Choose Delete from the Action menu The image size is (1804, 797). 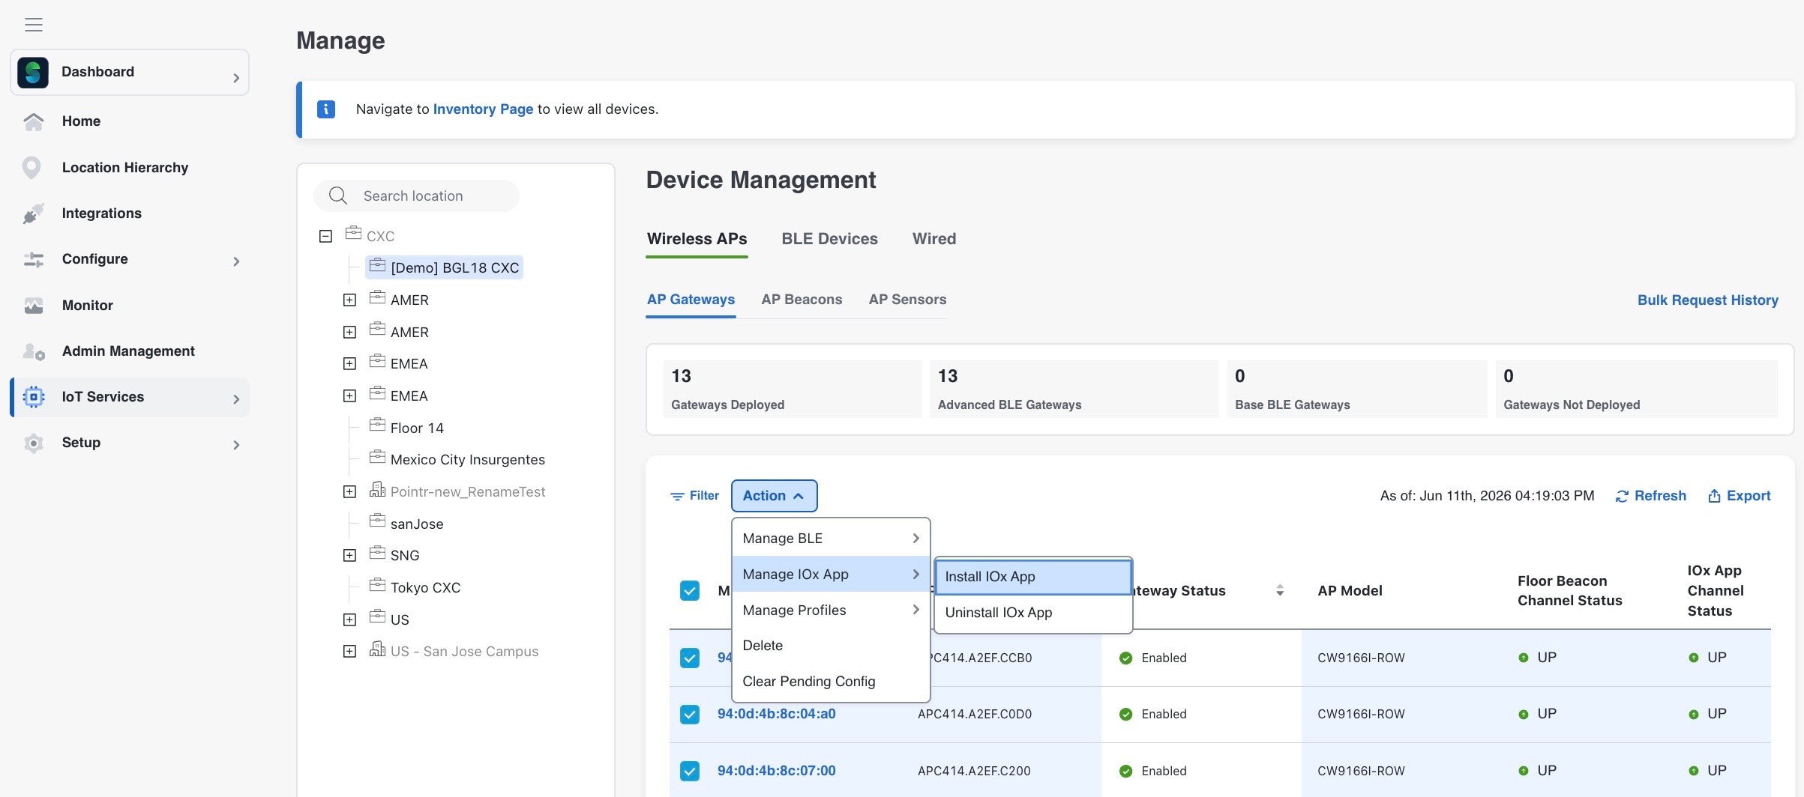[831, 646]
